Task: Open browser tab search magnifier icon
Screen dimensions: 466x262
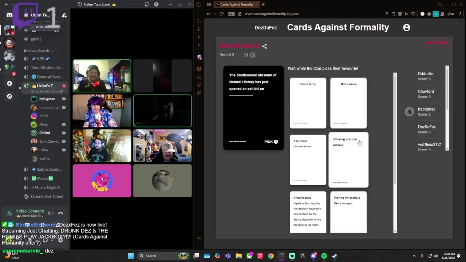Action: point(440,4)
